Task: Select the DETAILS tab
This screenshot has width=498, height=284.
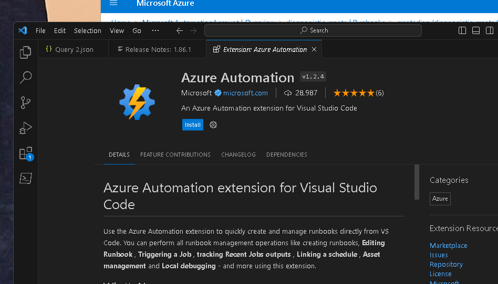Action: [x=119, y=155]
